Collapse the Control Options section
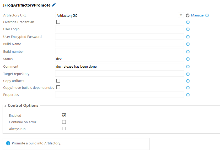This screenshot has width=220, height=158. pos(5,106)
